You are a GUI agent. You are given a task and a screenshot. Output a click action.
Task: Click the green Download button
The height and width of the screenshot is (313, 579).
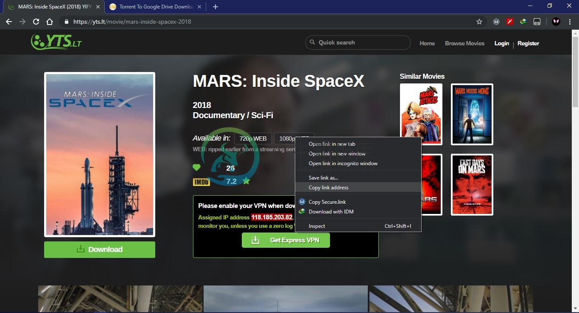(100, 249)
